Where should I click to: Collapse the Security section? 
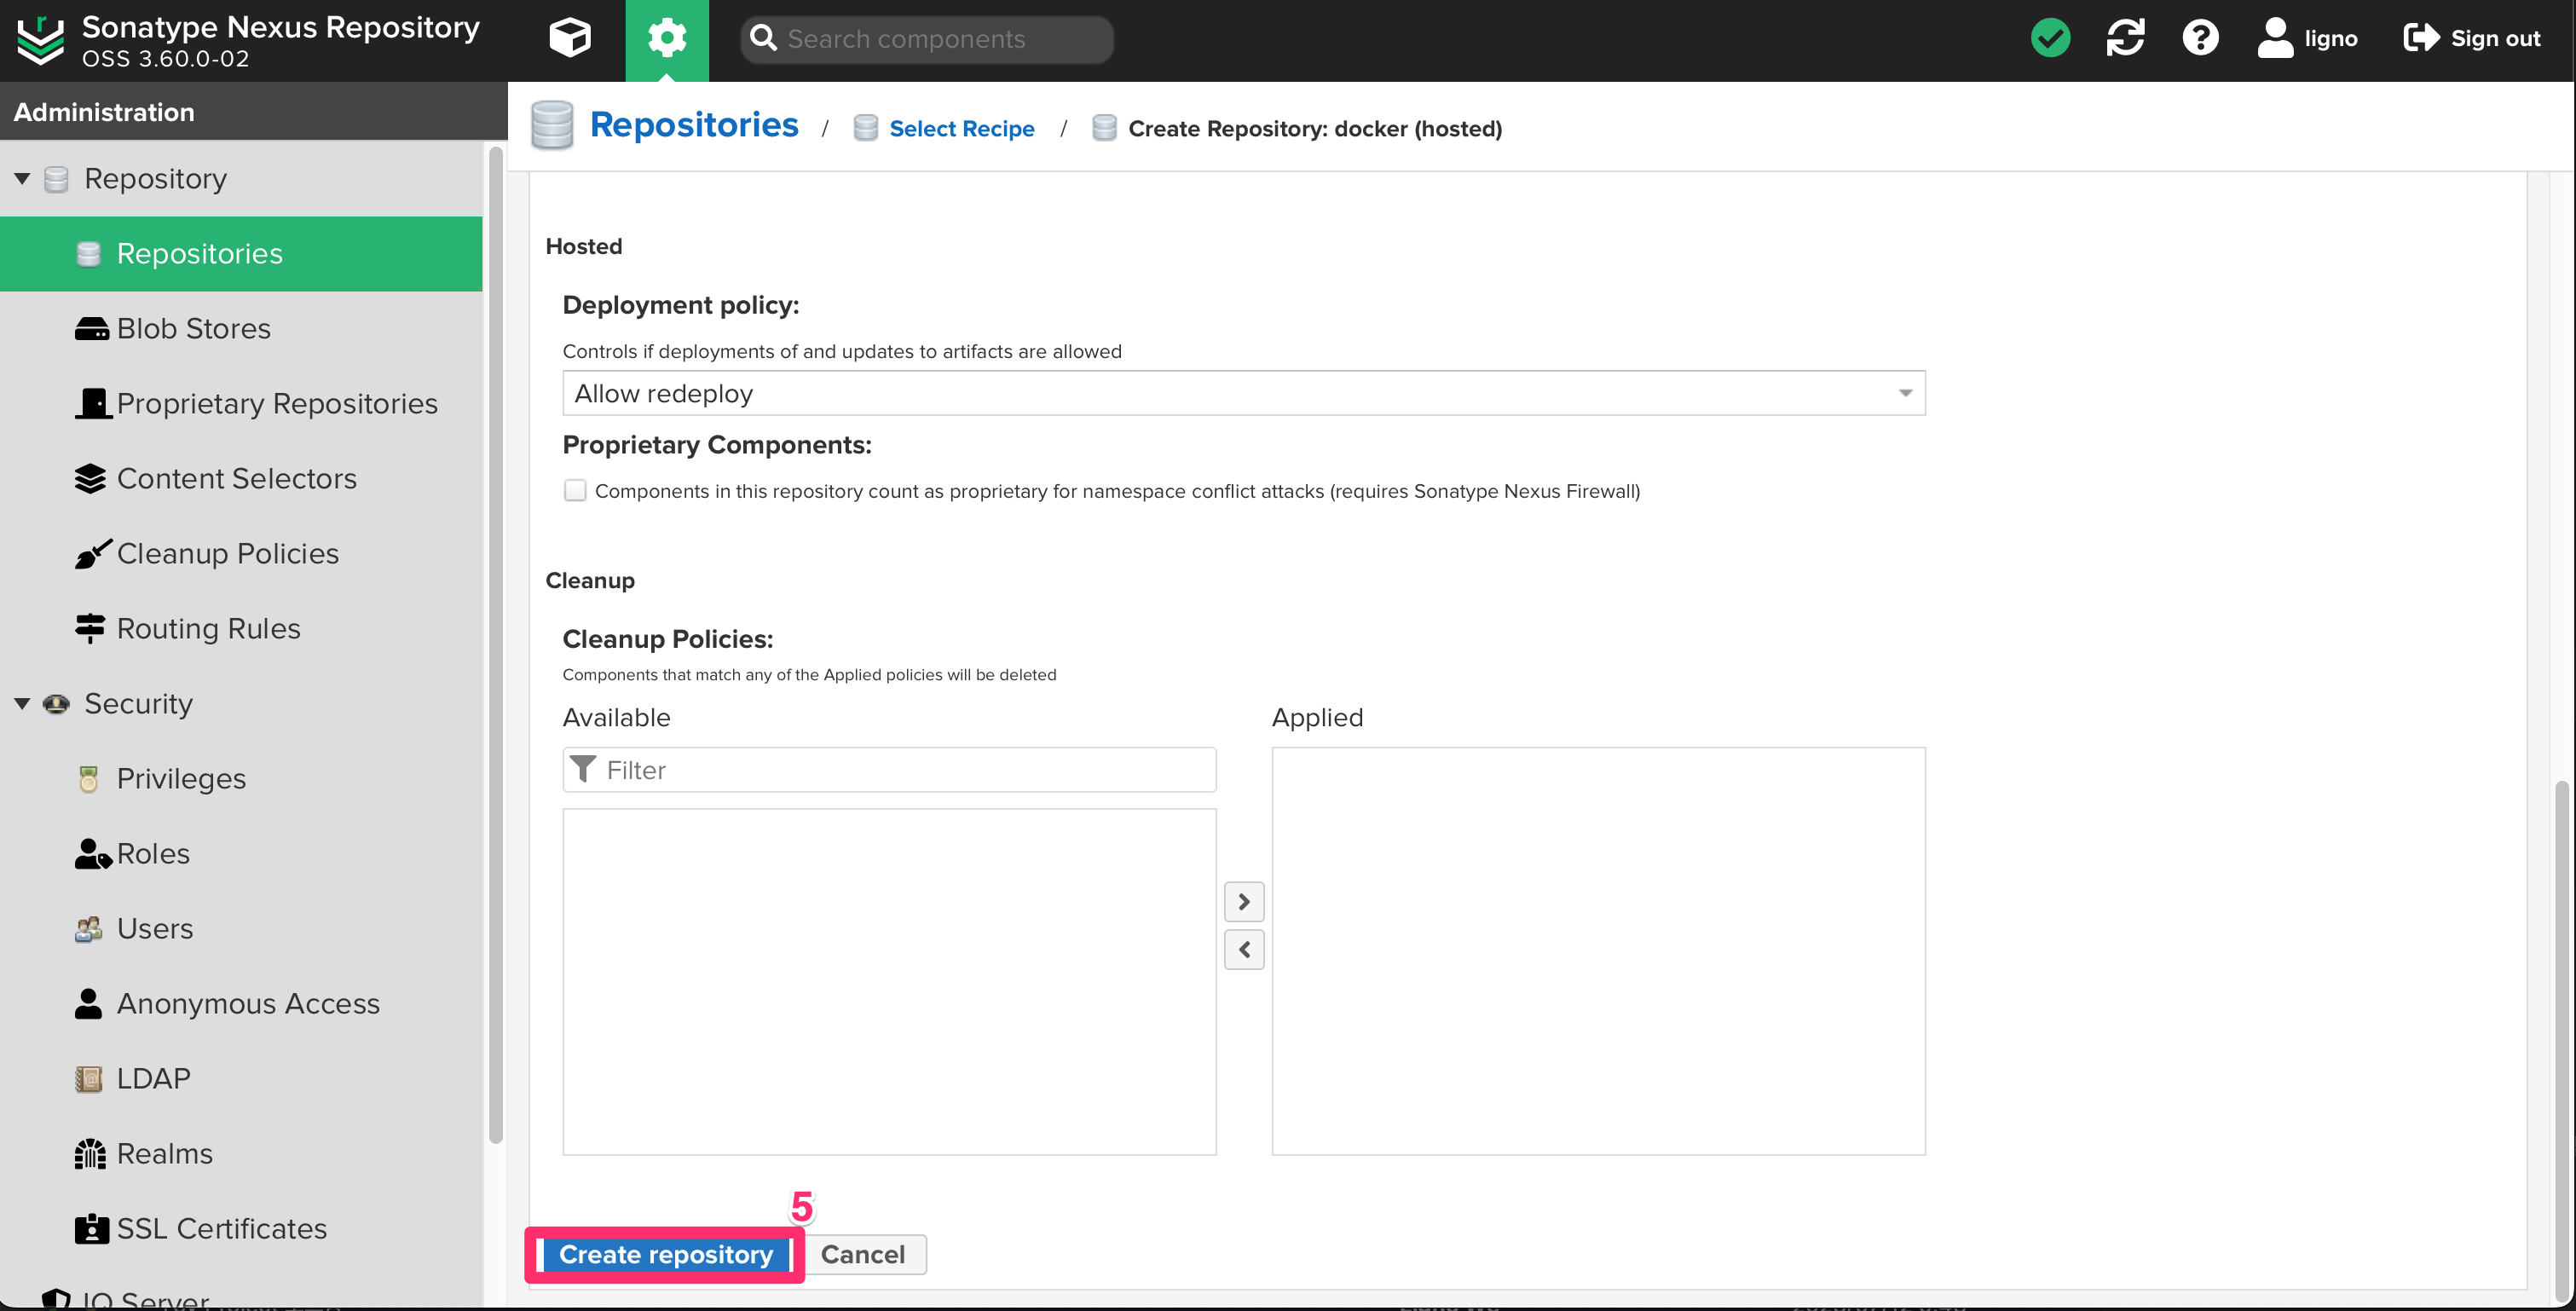point(23,703)
